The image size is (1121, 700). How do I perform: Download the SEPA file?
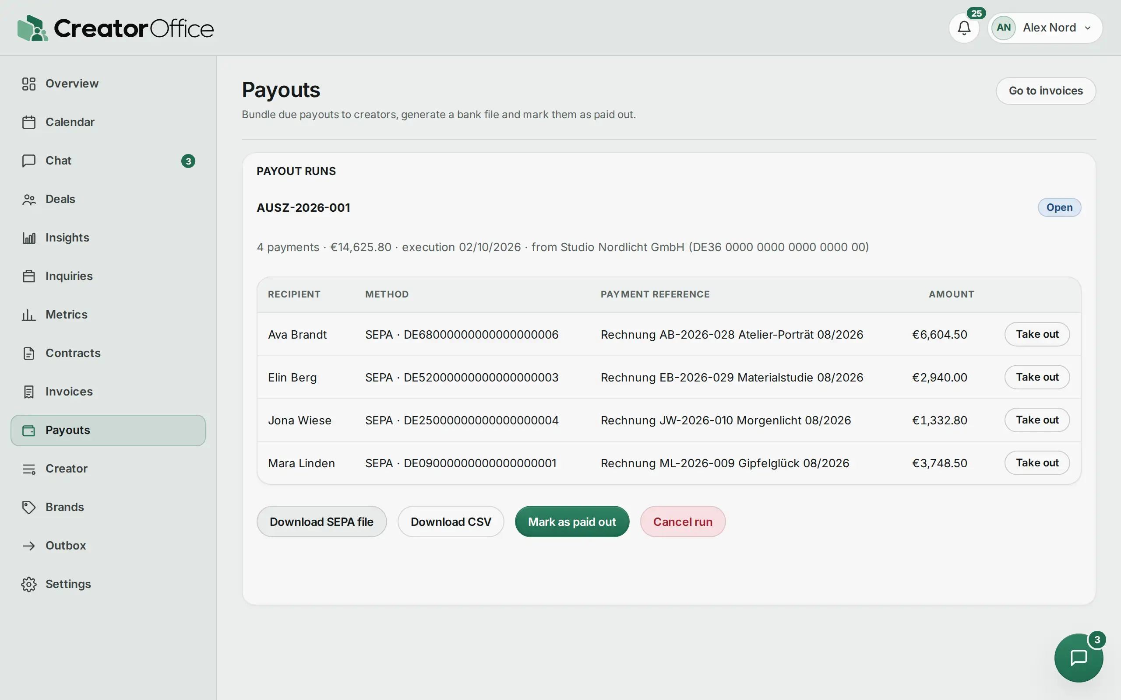[321, 522]
